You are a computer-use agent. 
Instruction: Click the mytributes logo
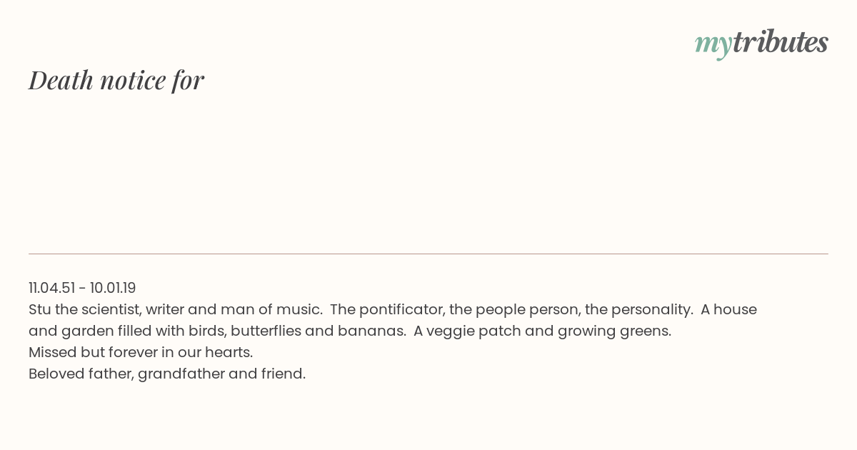761,44
